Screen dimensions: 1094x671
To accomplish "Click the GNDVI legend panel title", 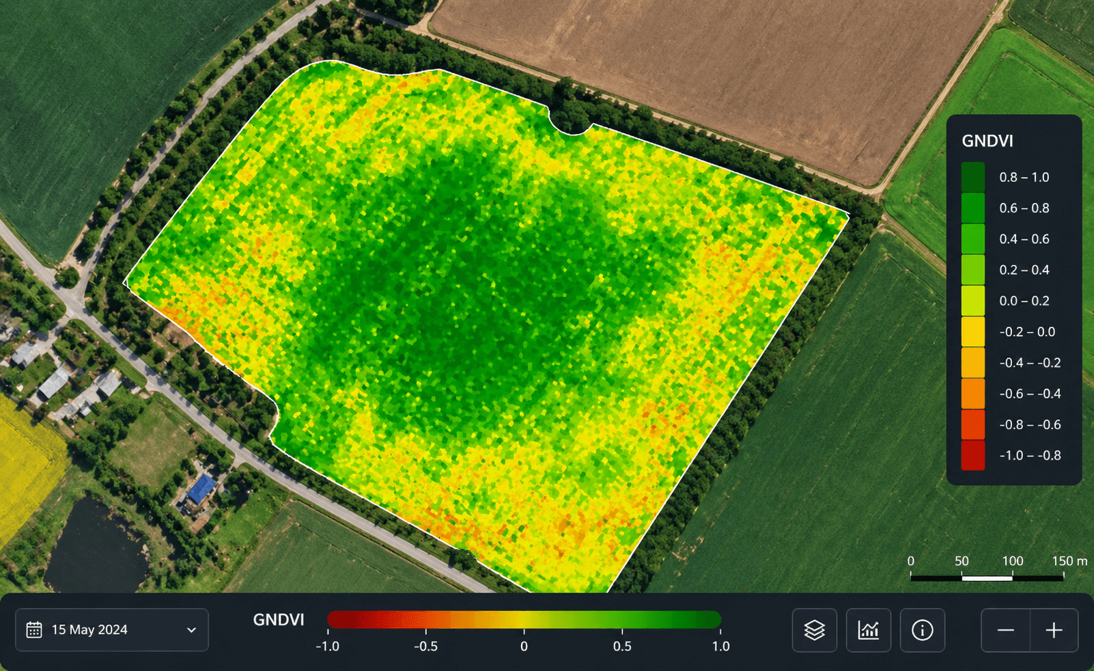I will point(987,141).
